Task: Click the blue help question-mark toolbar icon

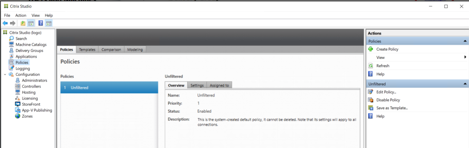Action: point(41,23)
